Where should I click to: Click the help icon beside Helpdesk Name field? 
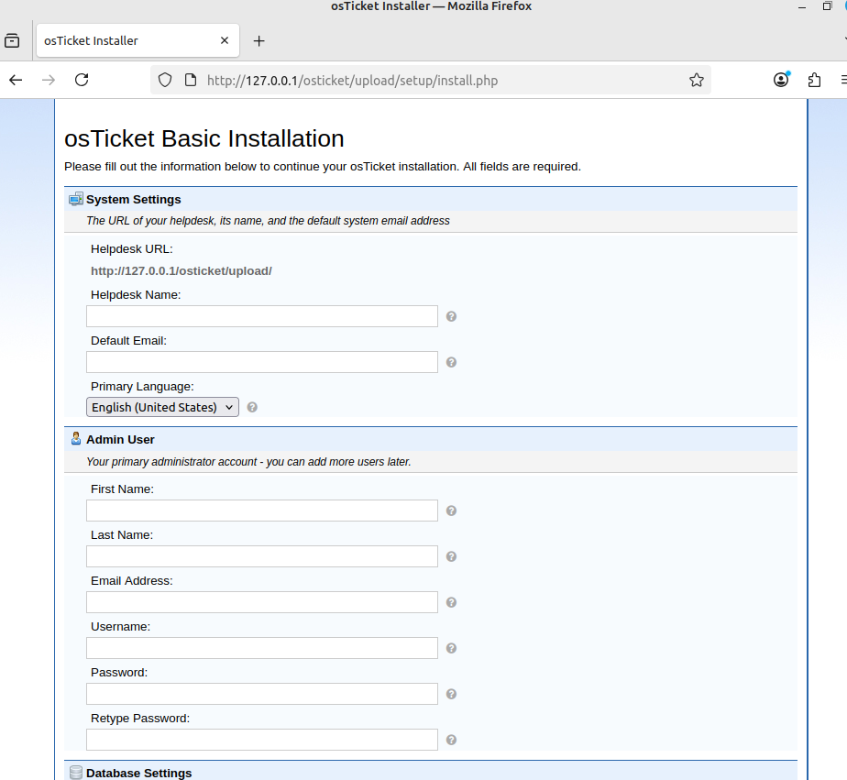(452, 316)
